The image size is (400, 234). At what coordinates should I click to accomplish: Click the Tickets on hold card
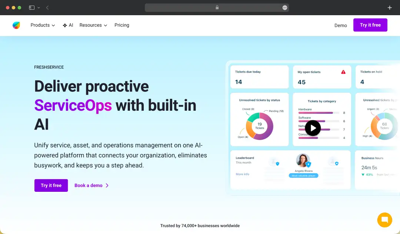[x=377, y=77]
